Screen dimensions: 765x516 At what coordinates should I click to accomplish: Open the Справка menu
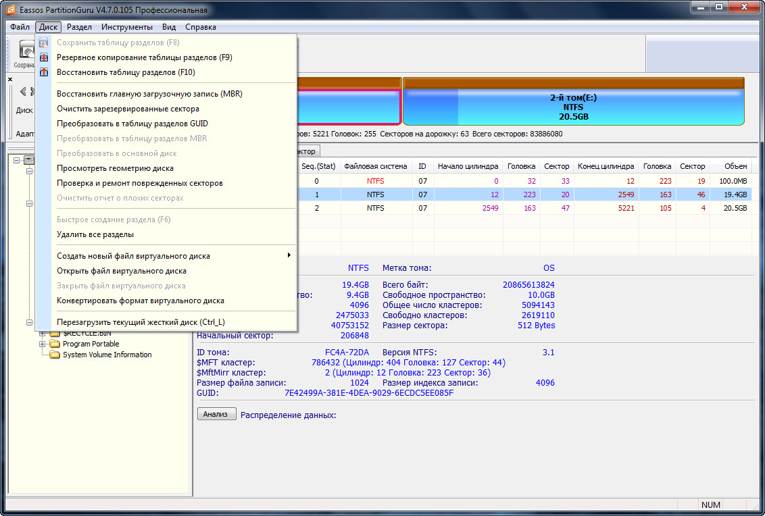(200, 27)
